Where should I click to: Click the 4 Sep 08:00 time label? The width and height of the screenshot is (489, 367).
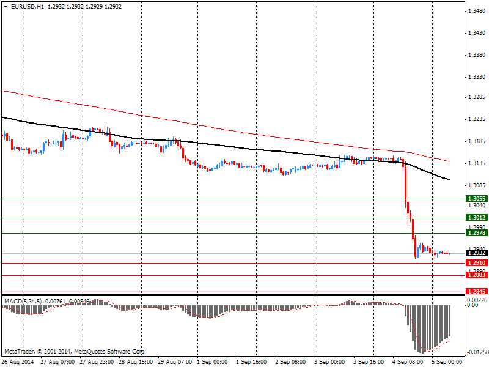[x=408, y=362]
